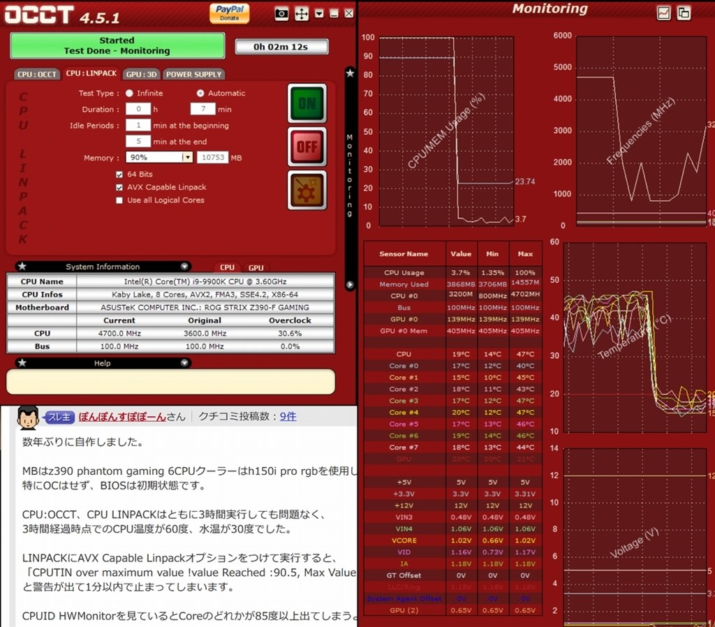Viewport: 715px width, 627px height.
Task: Click idle minutes at the beginning field
Action: [x=138, y=125]
